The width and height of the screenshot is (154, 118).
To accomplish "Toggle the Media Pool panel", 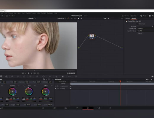I will 10,16.
